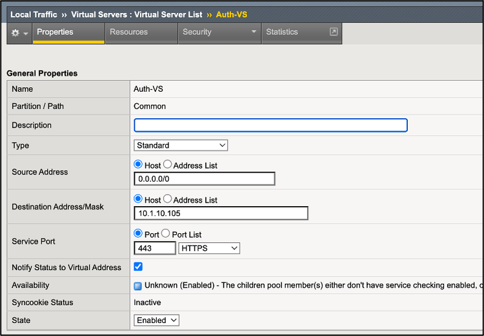This screenshot has height=336, width=484.
Task: Click the blue Availability status icon
Action: click(137, 286)
